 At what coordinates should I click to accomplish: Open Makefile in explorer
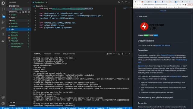point(14,38)
